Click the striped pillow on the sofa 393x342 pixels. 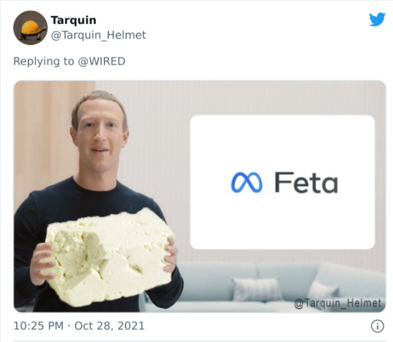pos(257,289)
